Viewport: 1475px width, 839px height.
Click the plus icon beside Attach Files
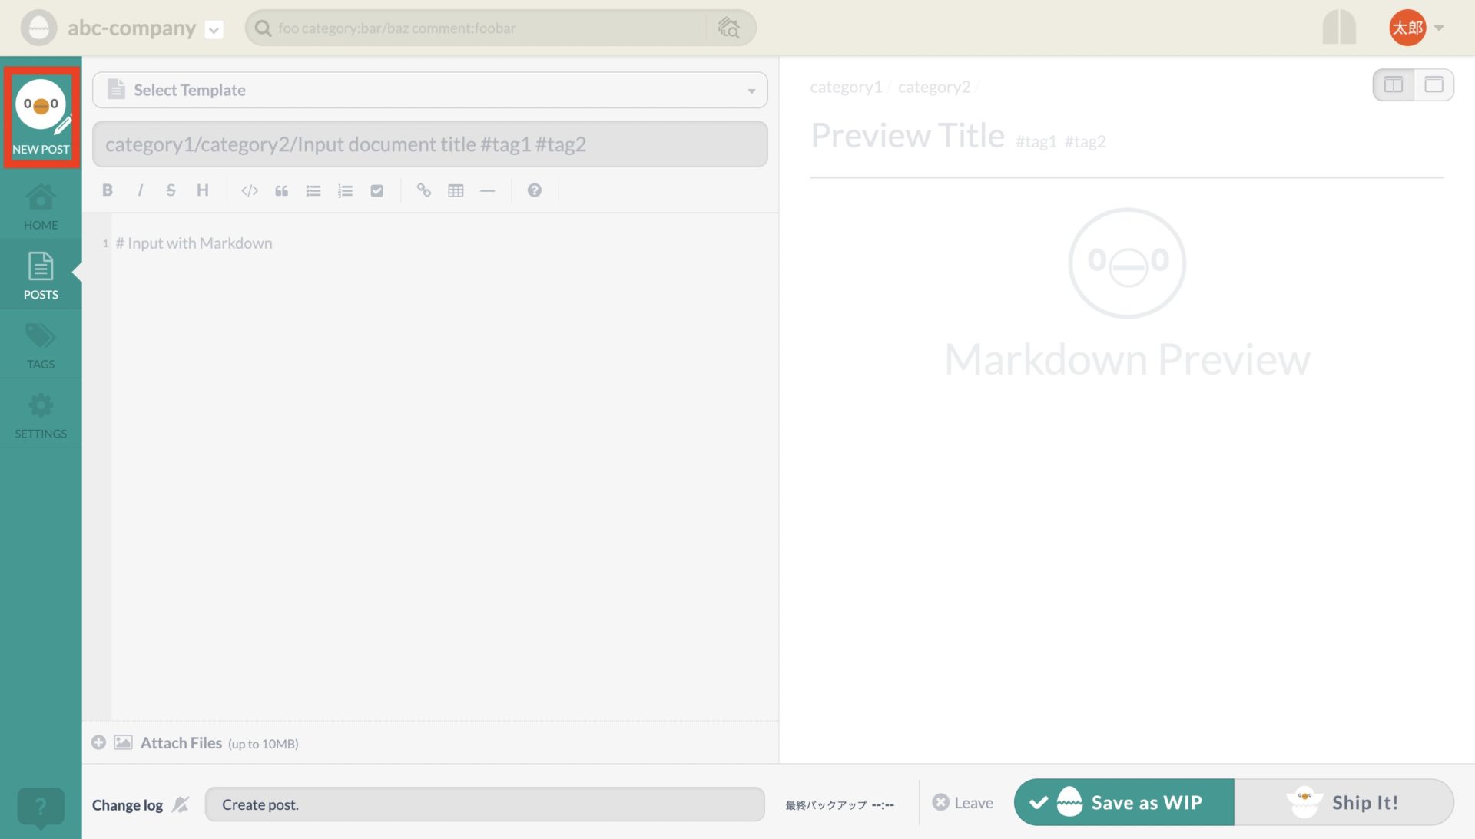[99, 742]
